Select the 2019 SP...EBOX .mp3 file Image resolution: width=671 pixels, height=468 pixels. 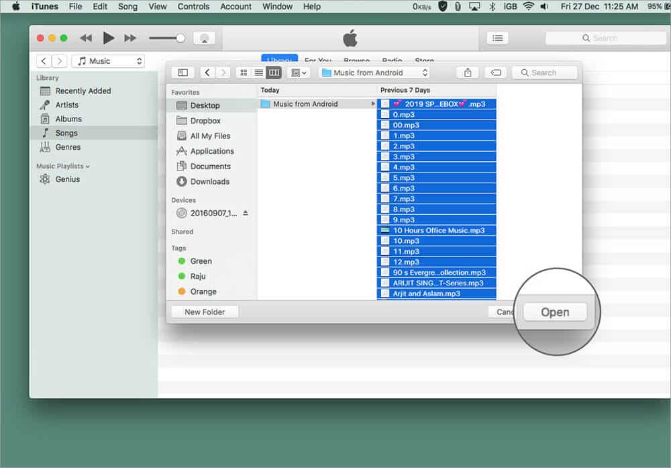point(437,104)
